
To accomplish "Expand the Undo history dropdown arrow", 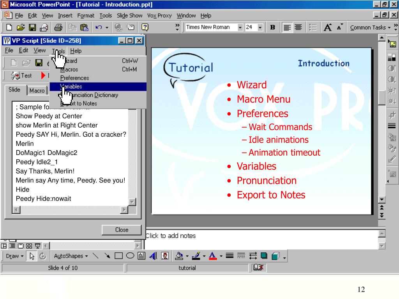I will (x=107, y=27).
